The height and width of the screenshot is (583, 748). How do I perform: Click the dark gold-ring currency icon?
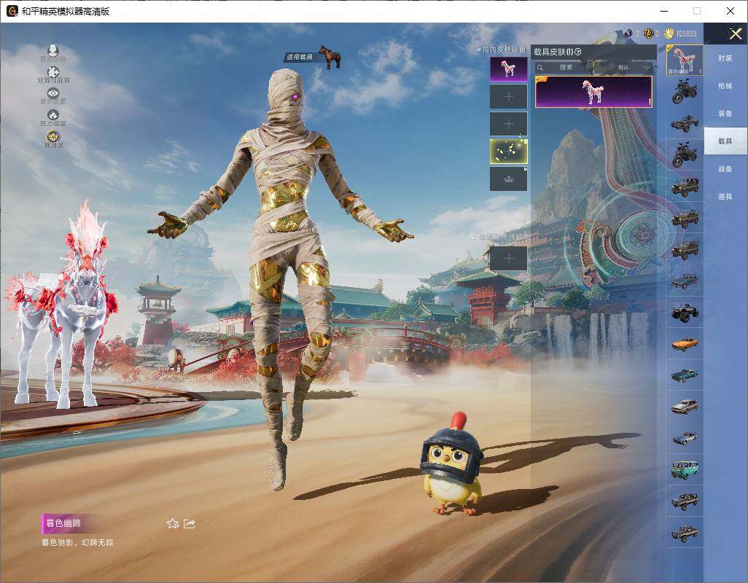pyautogui.click(x=648, y=34)
